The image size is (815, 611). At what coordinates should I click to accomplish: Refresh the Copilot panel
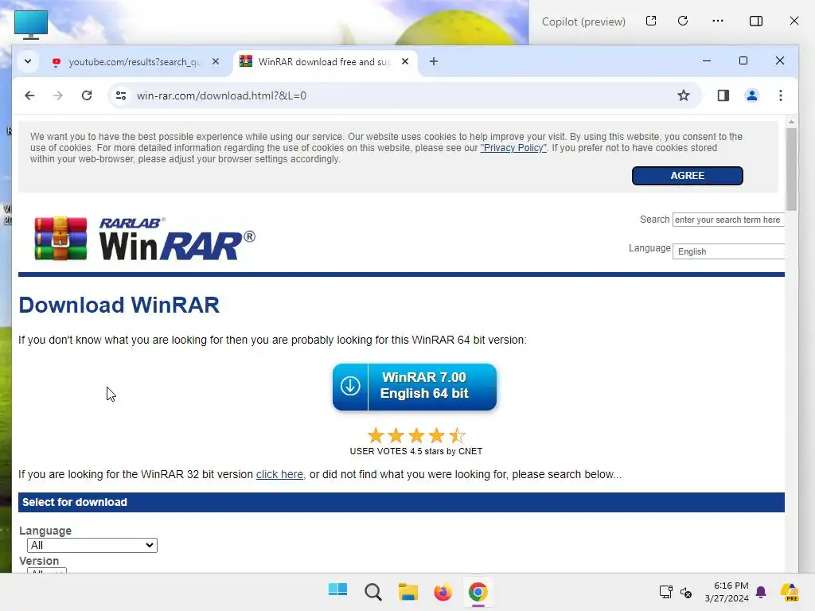683,21
